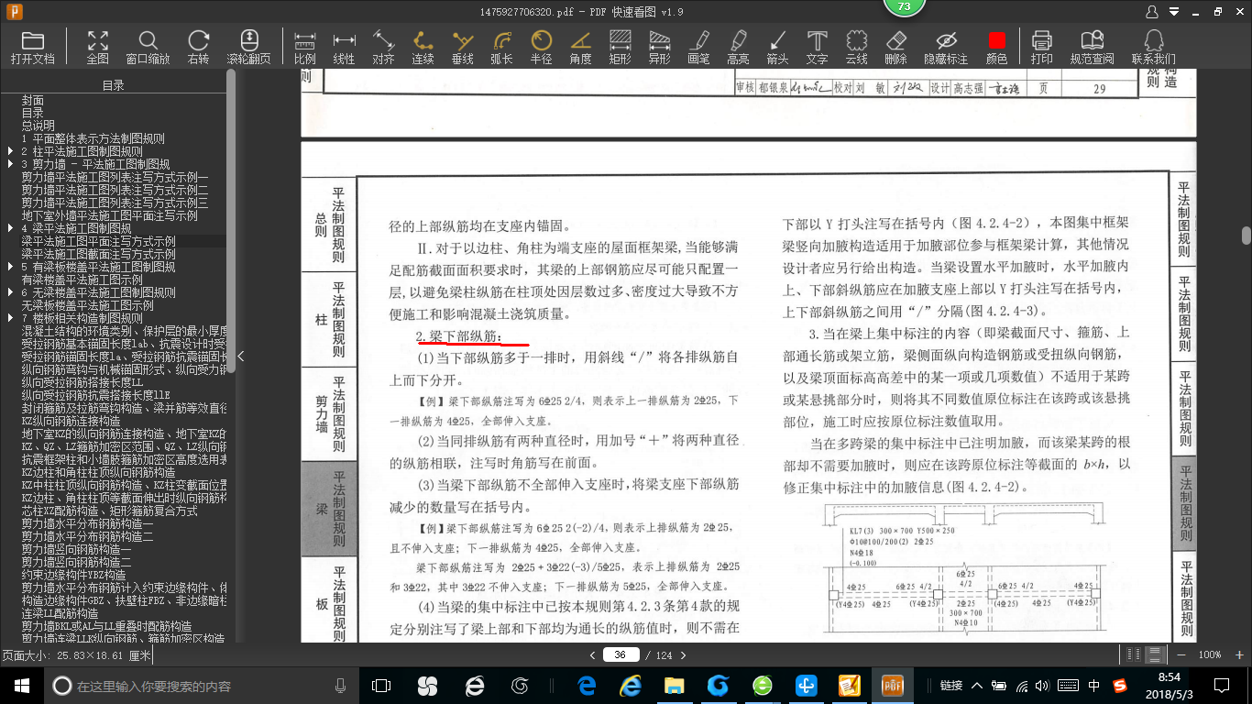Open the 颜色 color picker
The width and height of the screenshot is (1252, 704).
pos(998,43)
